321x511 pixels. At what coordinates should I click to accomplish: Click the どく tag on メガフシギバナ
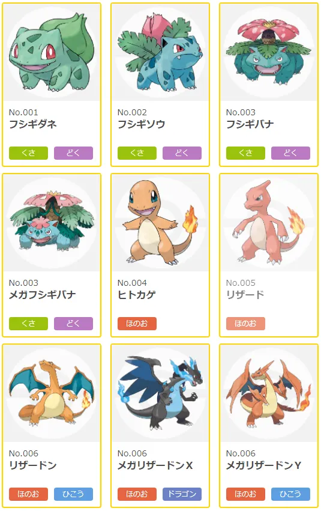coord(73,324)
